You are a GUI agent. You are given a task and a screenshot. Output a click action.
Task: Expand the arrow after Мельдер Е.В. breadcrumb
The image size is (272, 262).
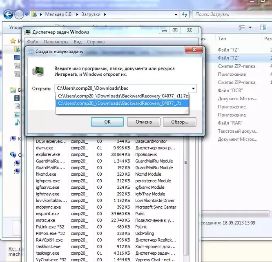[x=77, y=14]
